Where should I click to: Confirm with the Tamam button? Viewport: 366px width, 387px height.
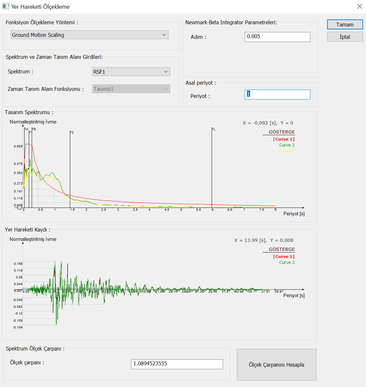pos(345,25)
